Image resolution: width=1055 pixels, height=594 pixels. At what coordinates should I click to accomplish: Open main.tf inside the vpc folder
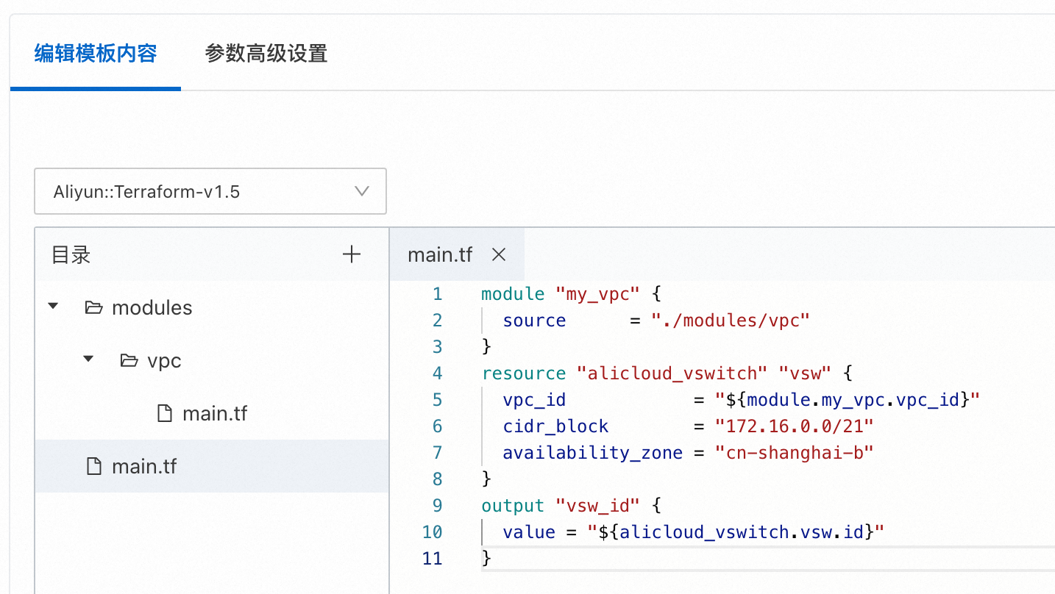point(215,413)
